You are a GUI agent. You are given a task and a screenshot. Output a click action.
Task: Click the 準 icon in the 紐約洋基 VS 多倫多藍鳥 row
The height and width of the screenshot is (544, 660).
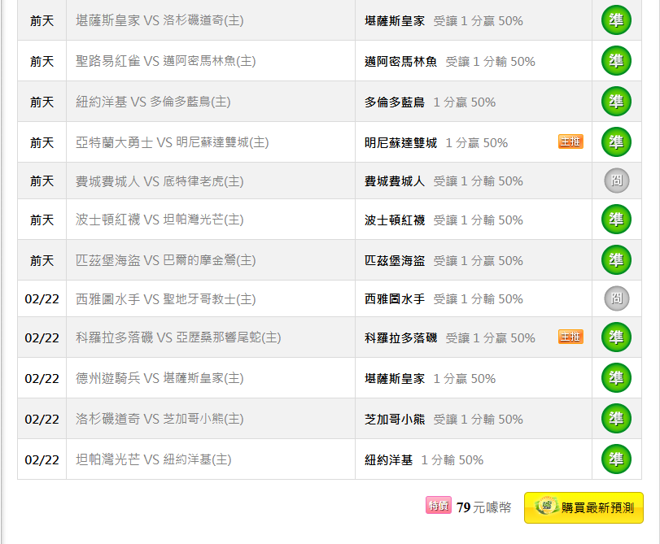point(616,102)
